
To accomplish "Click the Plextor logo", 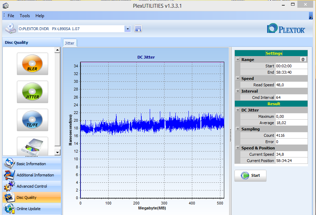I will coord(286,28).
